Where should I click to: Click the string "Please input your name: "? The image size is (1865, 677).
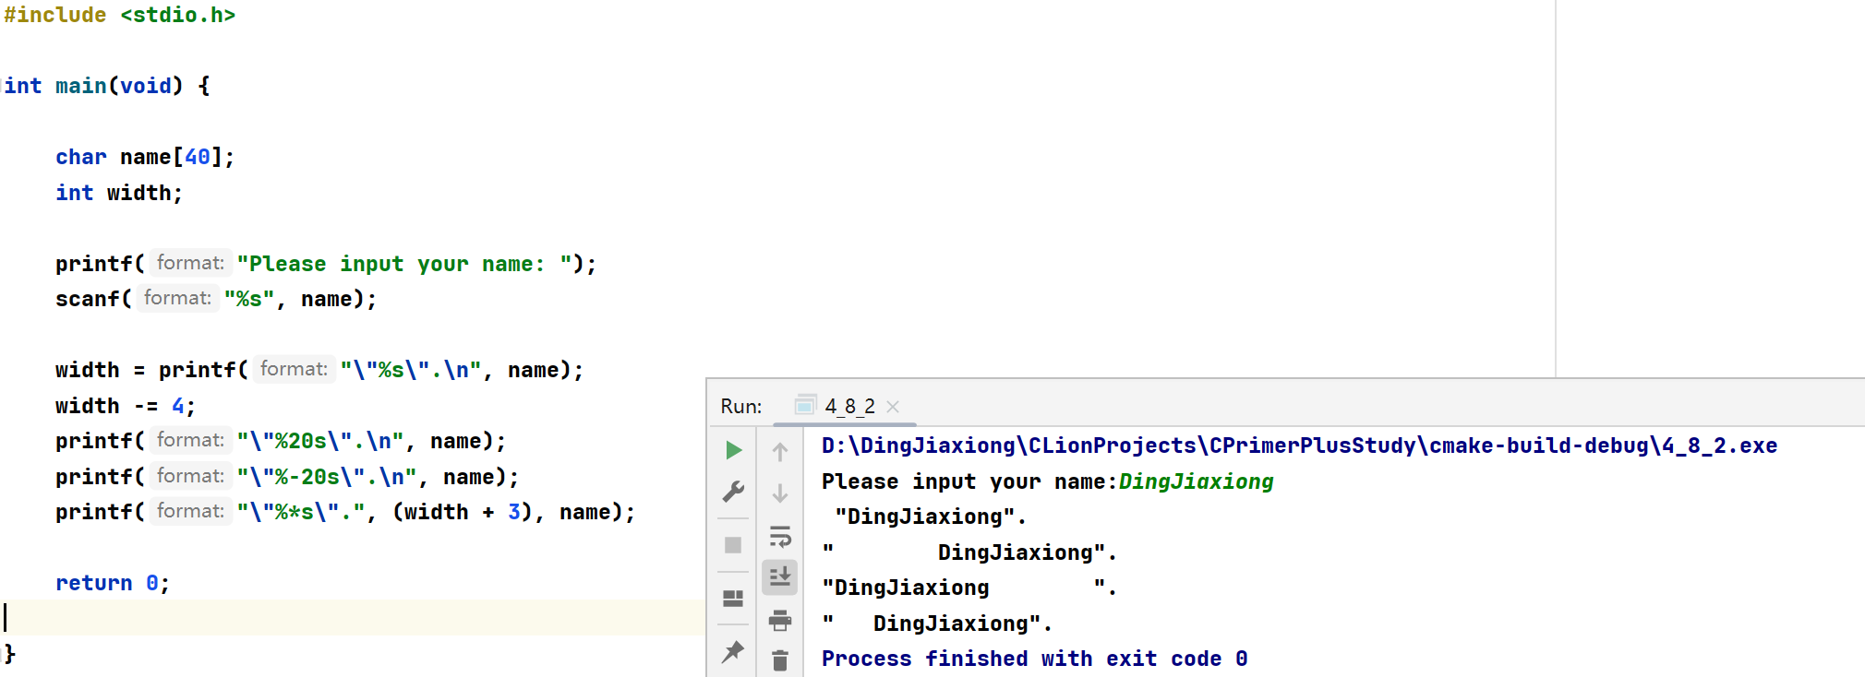(404, 264)
